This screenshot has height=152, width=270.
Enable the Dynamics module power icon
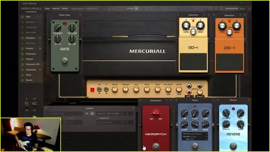pyautogui.click(x=22, y=22)
